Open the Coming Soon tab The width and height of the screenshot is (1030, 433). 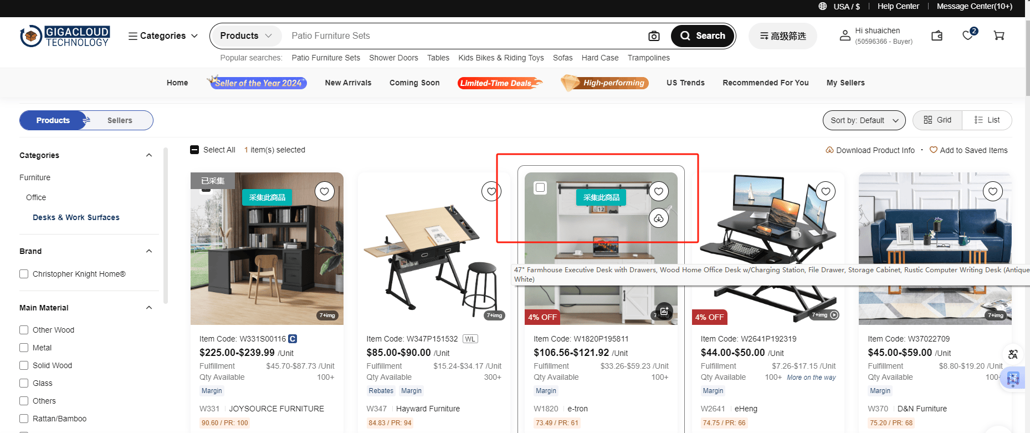(414, 83)
